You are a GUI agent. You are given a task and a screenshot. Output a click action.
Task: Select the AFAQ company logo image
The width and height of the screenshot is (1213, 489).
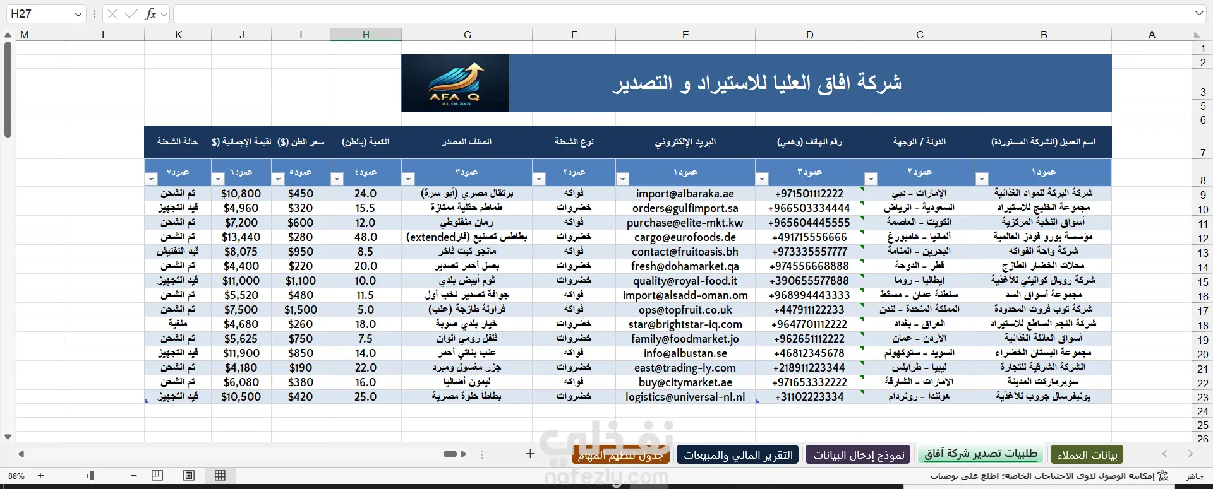pos(456,83)
